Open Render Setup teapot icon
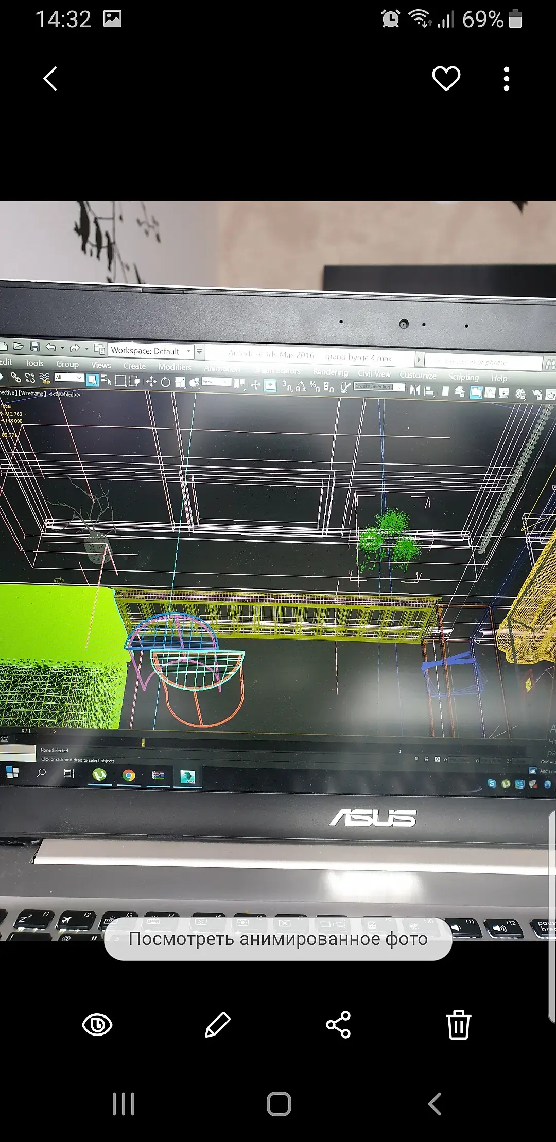The height and width of the screenshot is (1142, 556). click(537, 395)
